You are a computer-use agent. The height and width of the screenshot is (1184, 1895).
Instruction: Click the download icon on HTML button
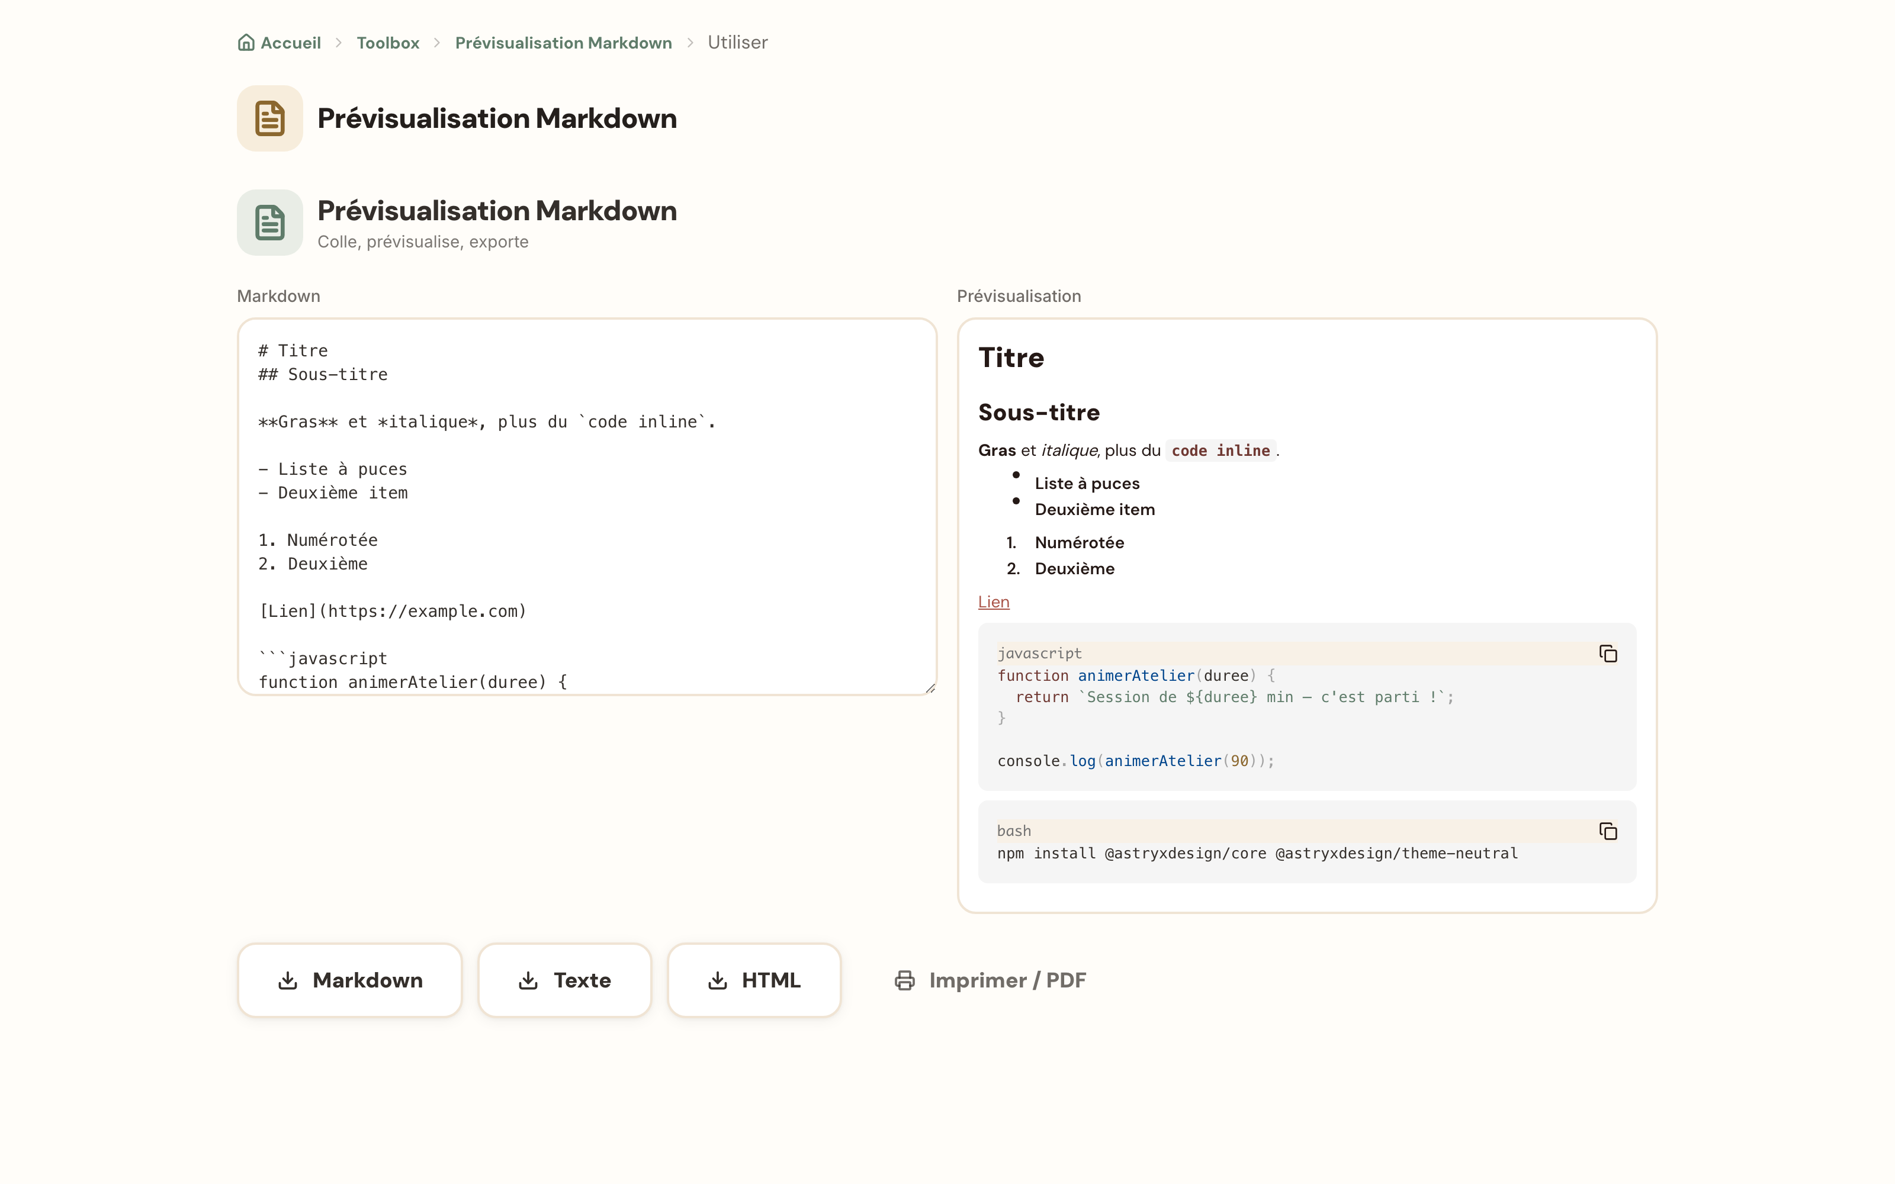point(717,980)
